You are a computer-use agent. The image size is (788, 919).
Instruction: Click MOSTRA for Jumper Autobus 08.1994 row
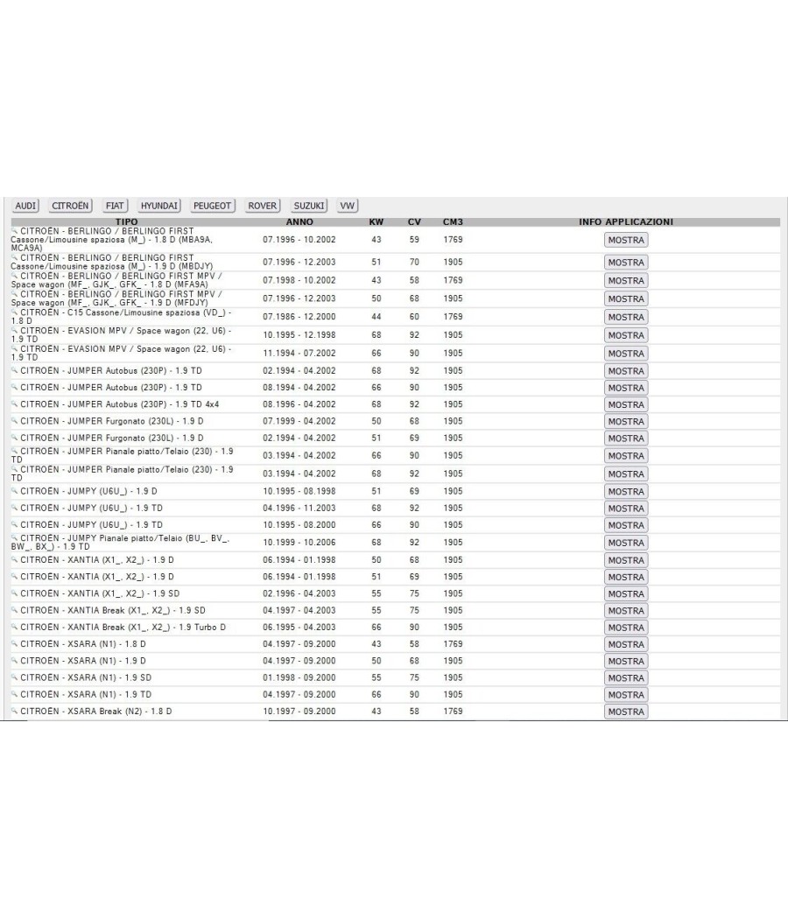click(626, 388)
